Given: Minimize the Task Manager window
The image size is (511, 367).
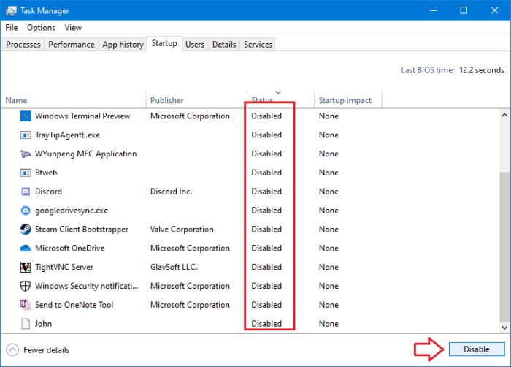Looking at the screenshot, I should tap(434, 10).
